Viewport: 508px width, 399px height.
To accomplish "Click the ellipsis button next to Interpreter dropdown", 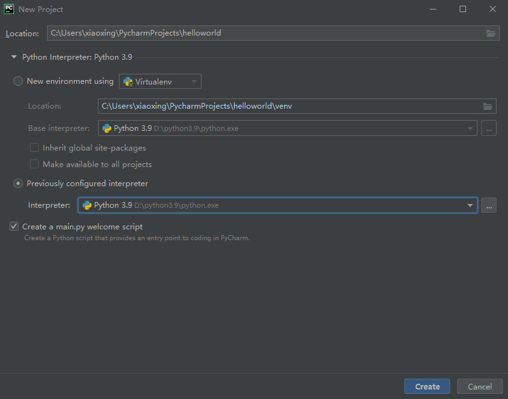I will 489,205.
